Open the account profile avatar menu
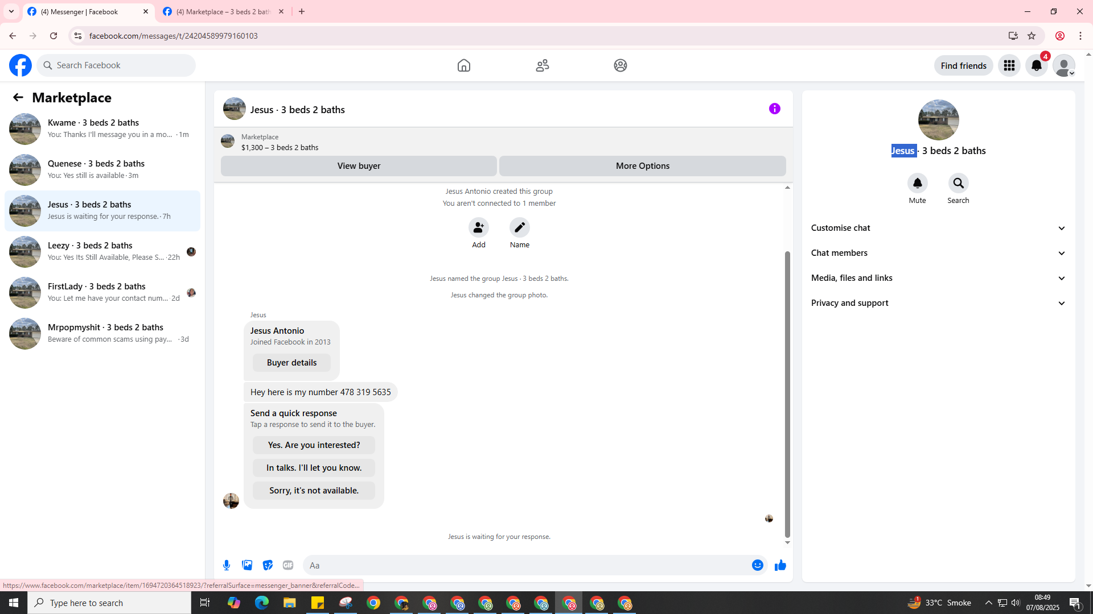The image size is (1093, 614). [1064, 65]
